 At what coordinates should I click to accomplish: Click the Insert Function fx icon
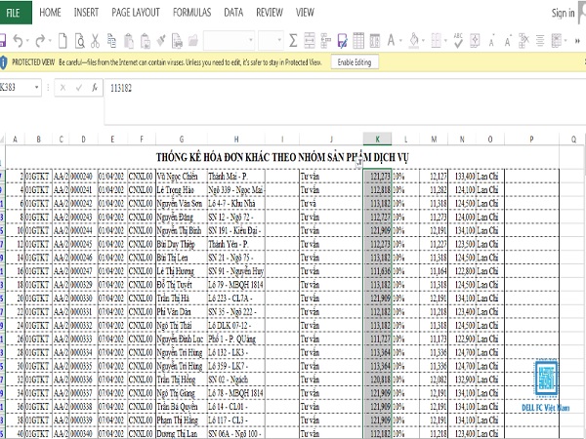95,88
